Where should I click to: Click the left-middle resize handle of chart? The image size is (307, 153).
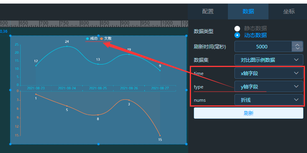click(11, 90)
